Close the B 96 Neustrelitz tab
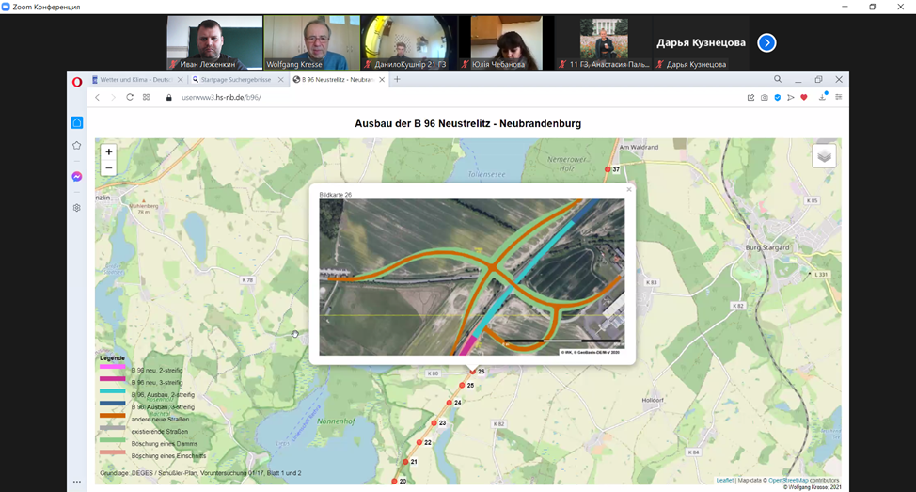This screenshot has width=916, height=492. (x=382, y=79)
